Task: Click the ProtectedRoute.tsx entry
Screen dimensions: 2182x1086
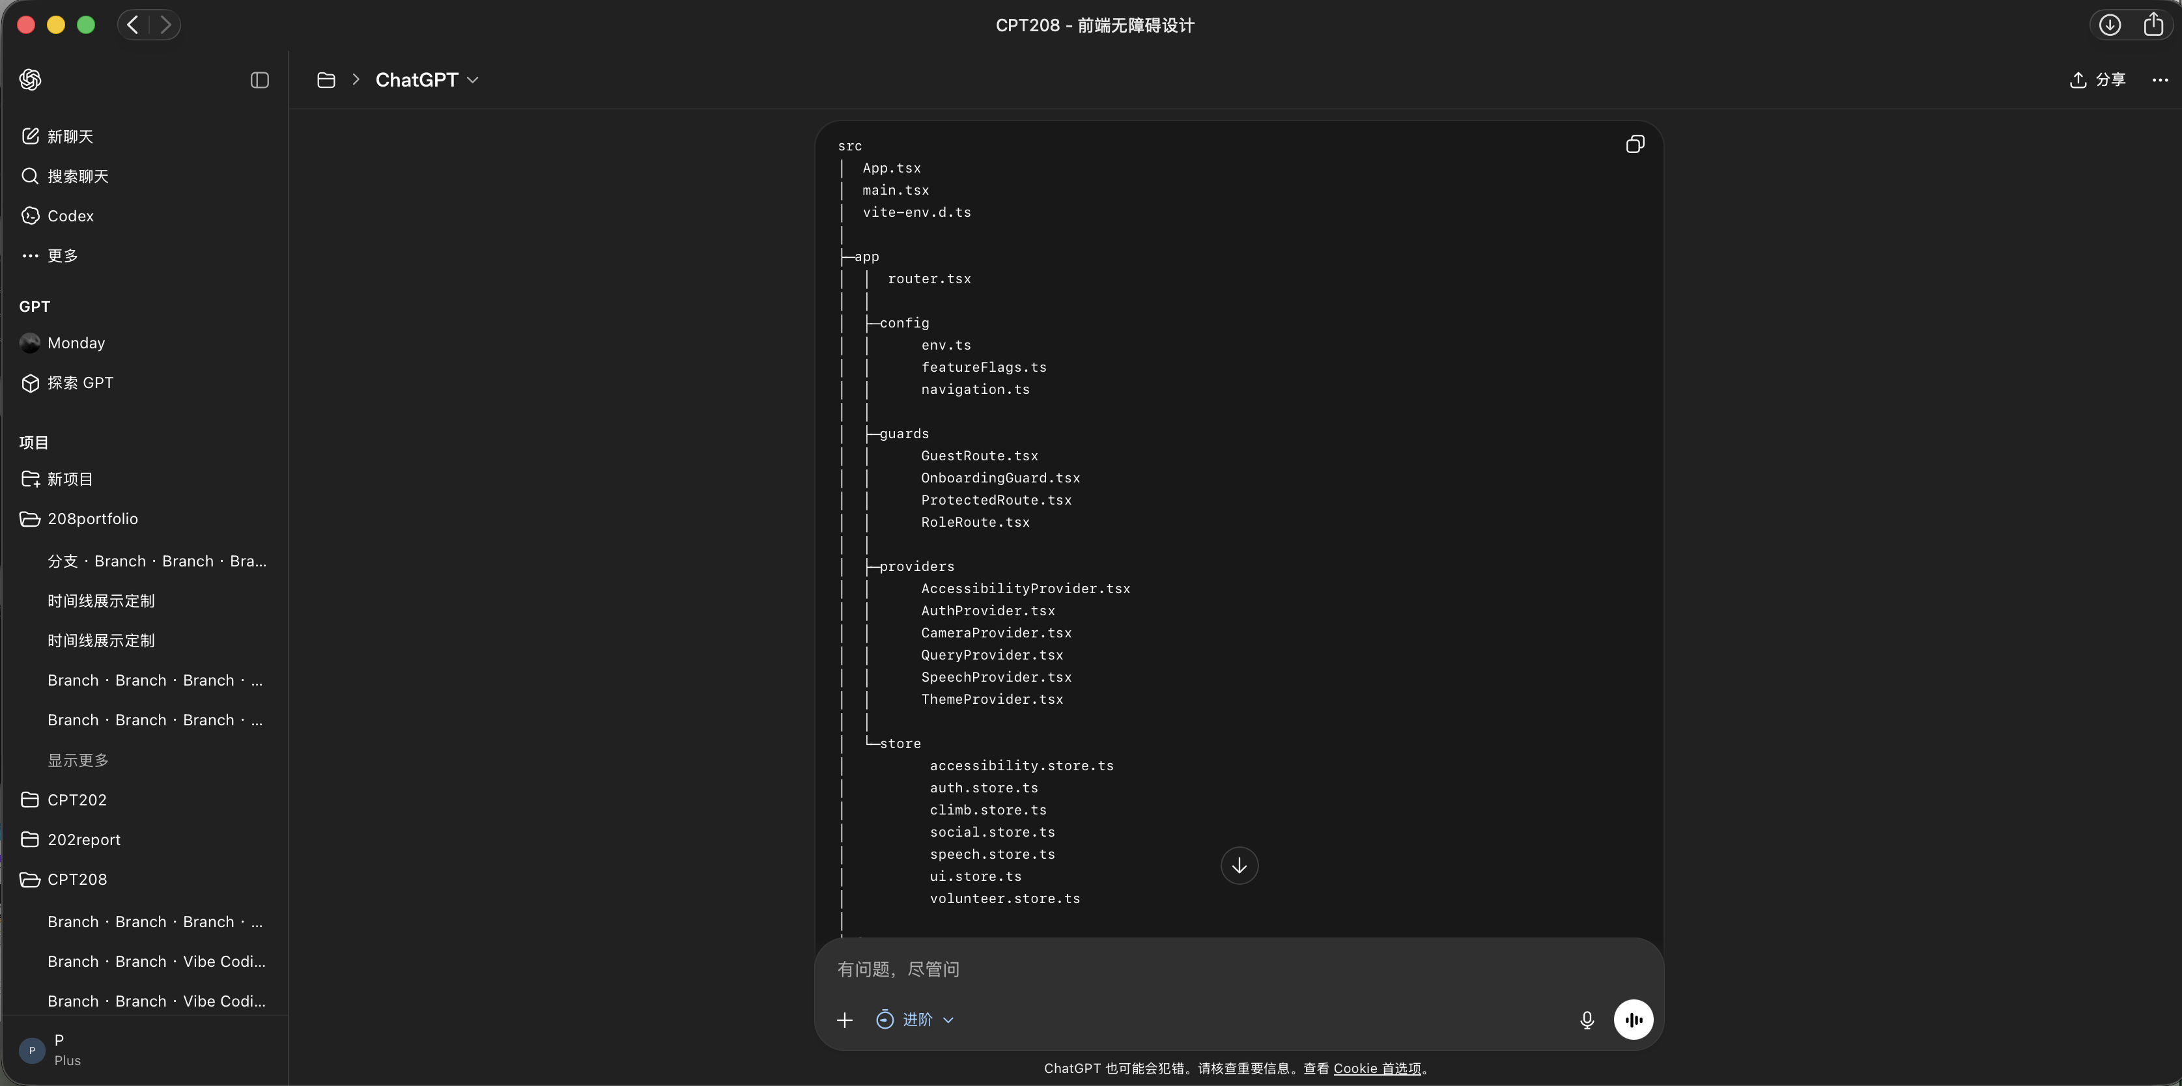Action: pyautogui.click(x=996, y=500)
